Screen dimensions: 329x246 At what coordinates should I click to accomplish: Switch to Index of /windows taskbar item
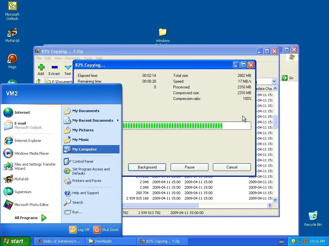59,241
